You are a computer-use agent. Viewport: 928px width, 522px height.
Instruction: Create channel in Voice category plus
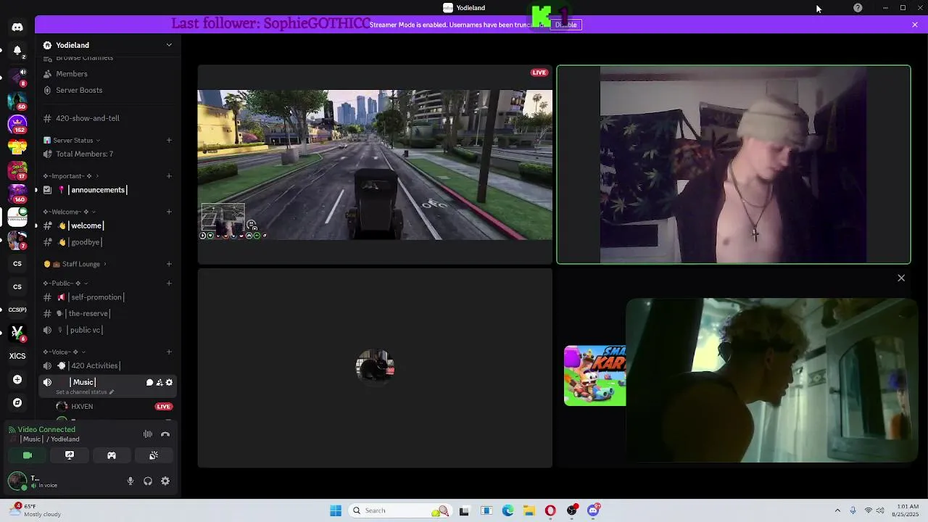click(x=169, y=352)
